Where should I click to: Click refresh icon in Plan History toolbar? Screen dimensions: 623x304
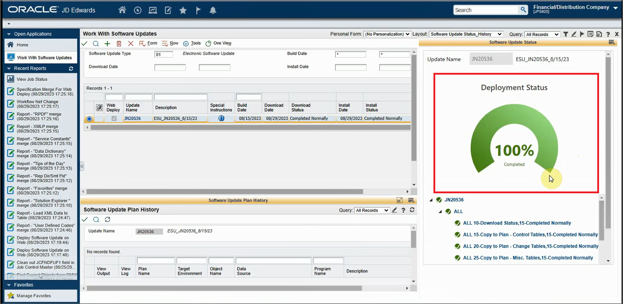[x=108, y=219]
